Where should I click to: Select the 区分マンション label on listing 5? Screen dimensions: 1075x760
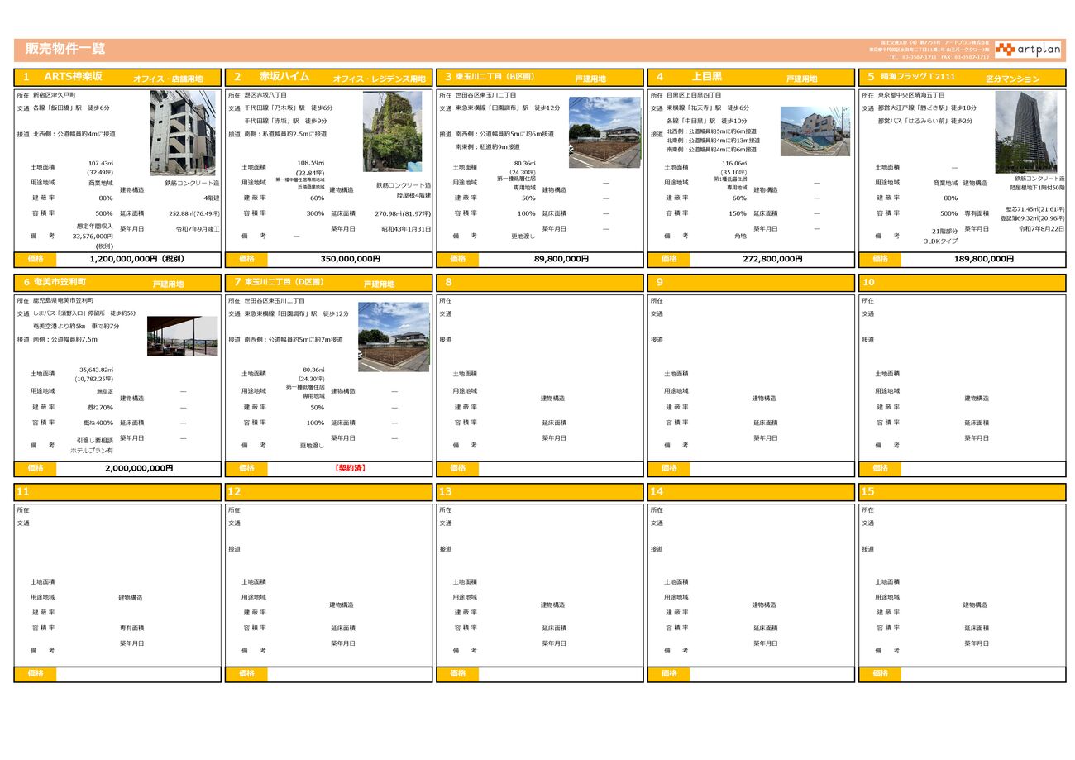click(x=1012, y=79)
